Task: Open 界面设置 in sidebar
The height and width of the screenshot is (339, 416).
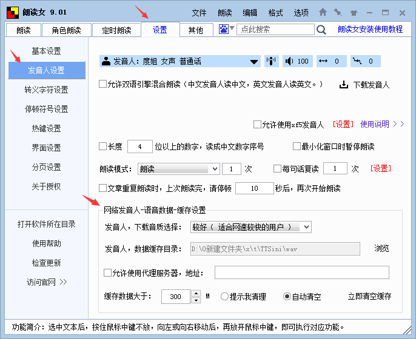Action: pyautogui.click(x=47, y=148)
